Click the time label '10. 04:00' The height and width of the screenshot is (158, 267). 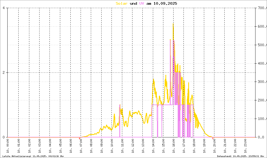coord(50,146)
